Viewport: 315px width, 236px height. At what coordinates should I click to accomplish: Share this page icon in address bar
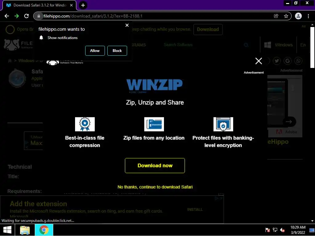276,16
